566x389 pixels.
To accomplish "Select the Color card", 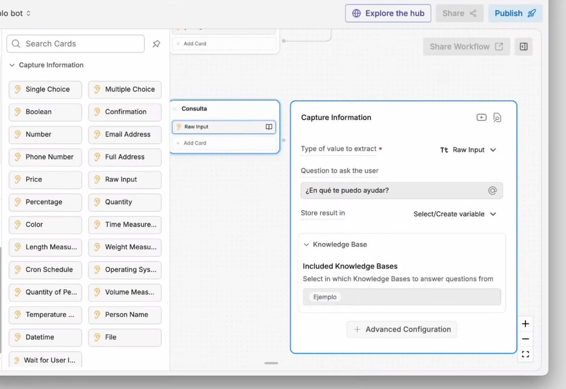I will pyautogui.click(x=45, y=225).
